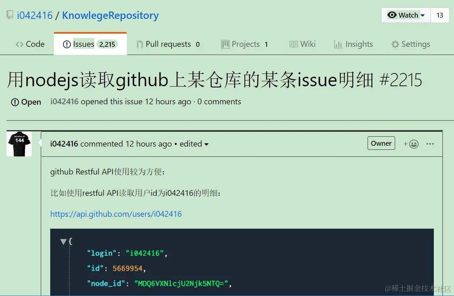
Task: Click the repository book icon
Action: pyautogui.click(x=10, y=15)
